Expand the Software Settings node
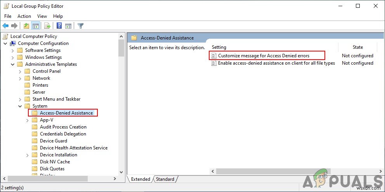Image resolution: width=385 pixels, height=192 pixels. pos(13,50)
